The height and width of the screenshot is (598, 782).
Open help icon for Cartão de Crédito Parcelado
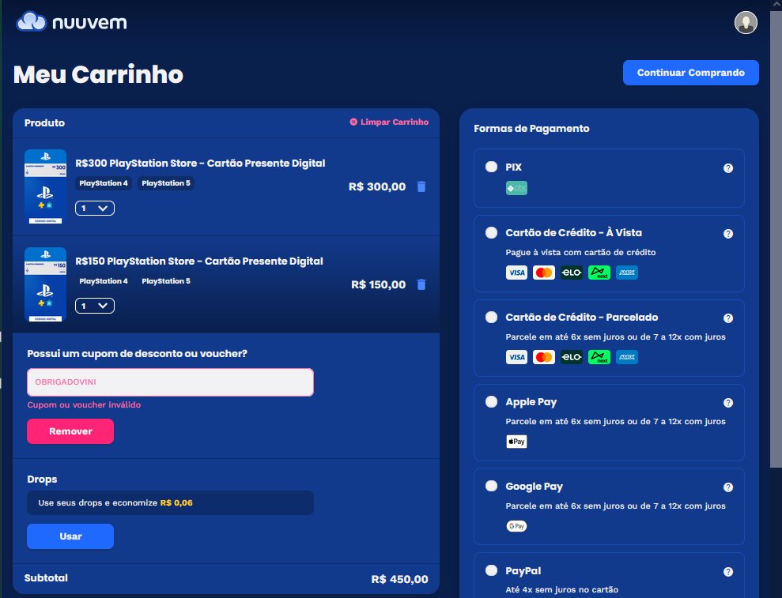(728, 318)
